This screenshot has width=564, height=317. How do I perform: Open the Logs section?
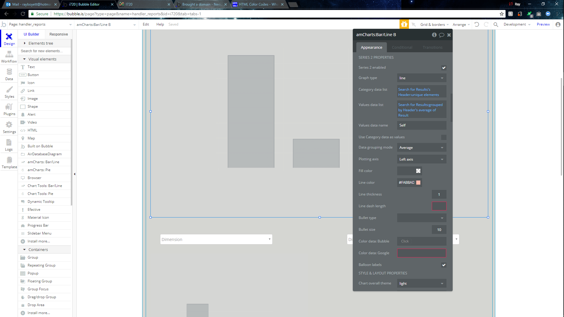point(9,145)
